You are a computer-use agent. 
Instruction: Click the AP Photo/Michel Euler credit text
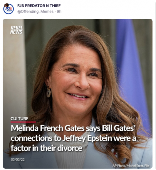coord(131,166)
